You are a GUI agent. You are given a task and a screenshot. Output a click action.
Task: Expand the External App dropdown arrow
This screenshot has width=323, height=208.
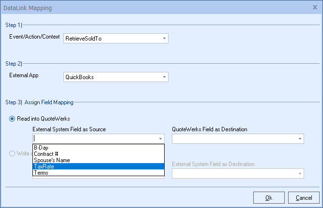click(x=164, y=77)
